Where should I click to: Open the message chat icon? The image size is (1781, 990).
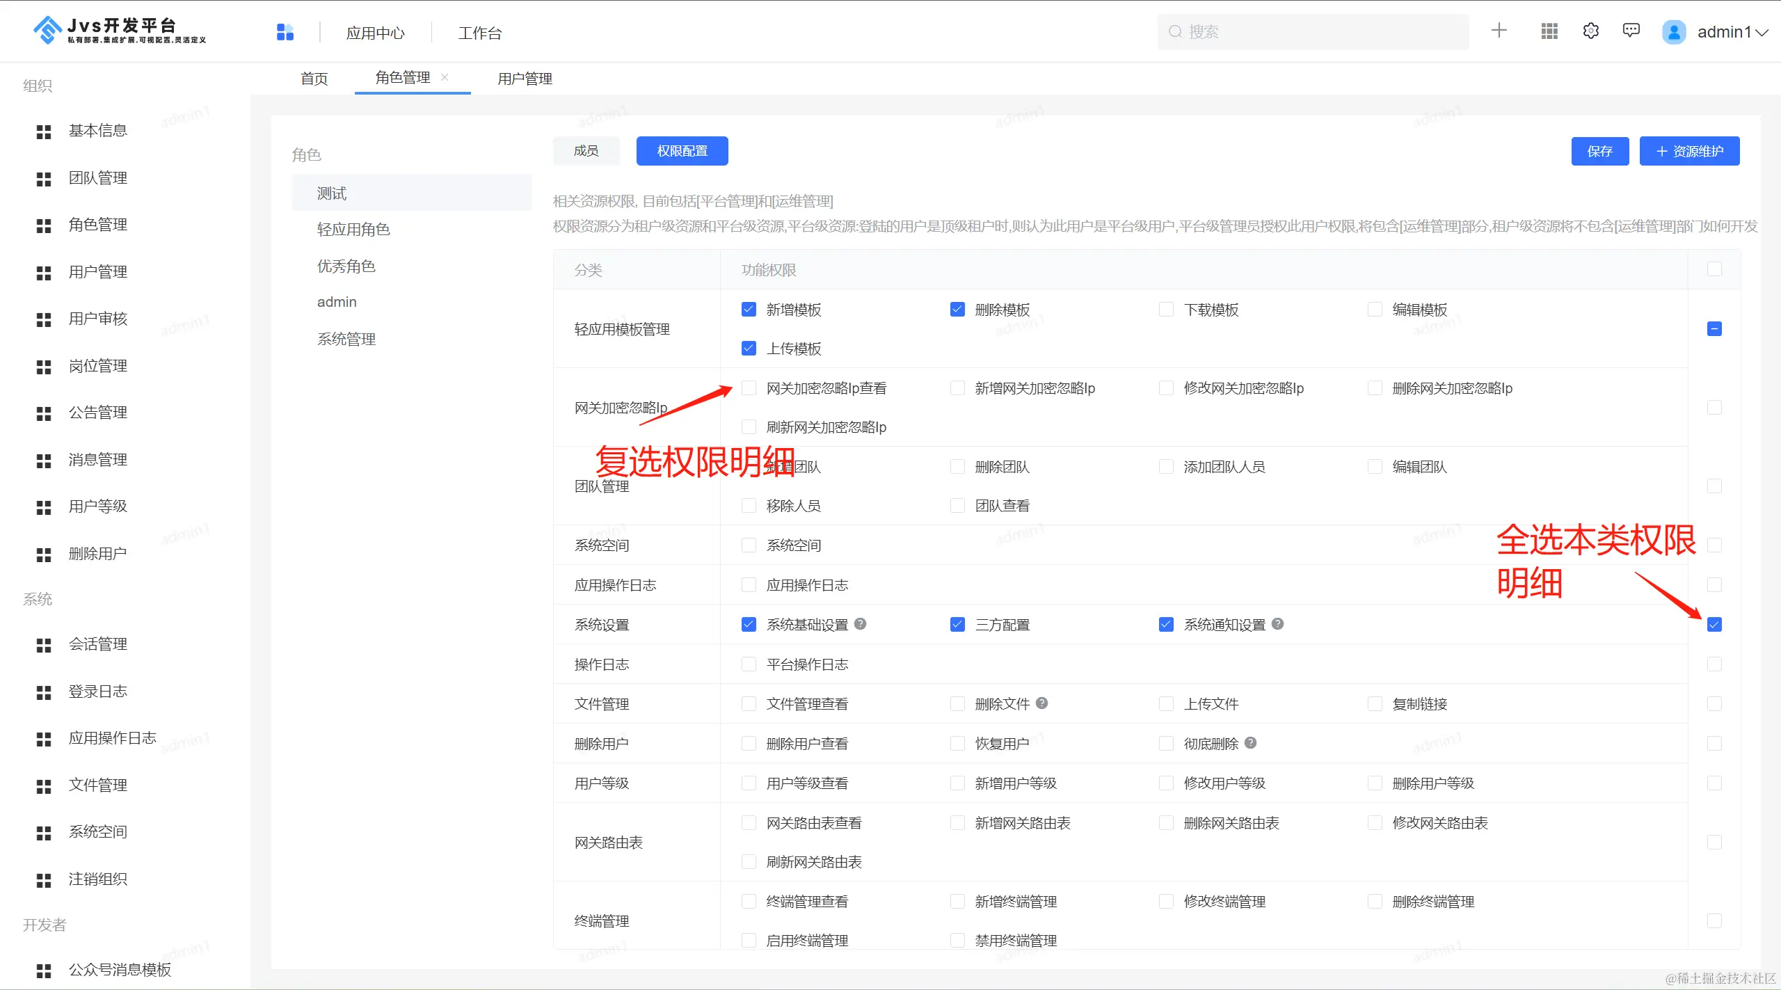(x=1631, y=31)
